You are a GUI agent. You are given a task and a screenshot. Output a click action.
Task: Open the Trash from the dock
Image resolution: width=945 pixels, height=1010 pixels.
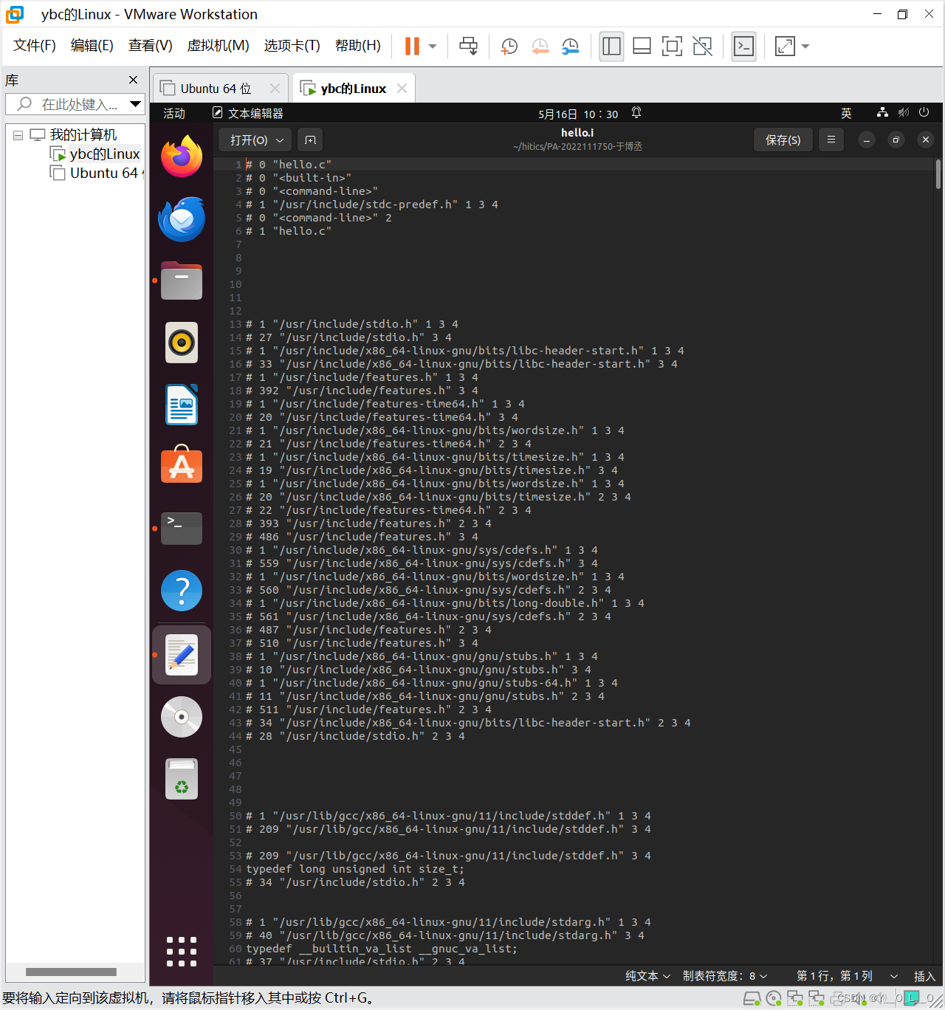(182, 779)
